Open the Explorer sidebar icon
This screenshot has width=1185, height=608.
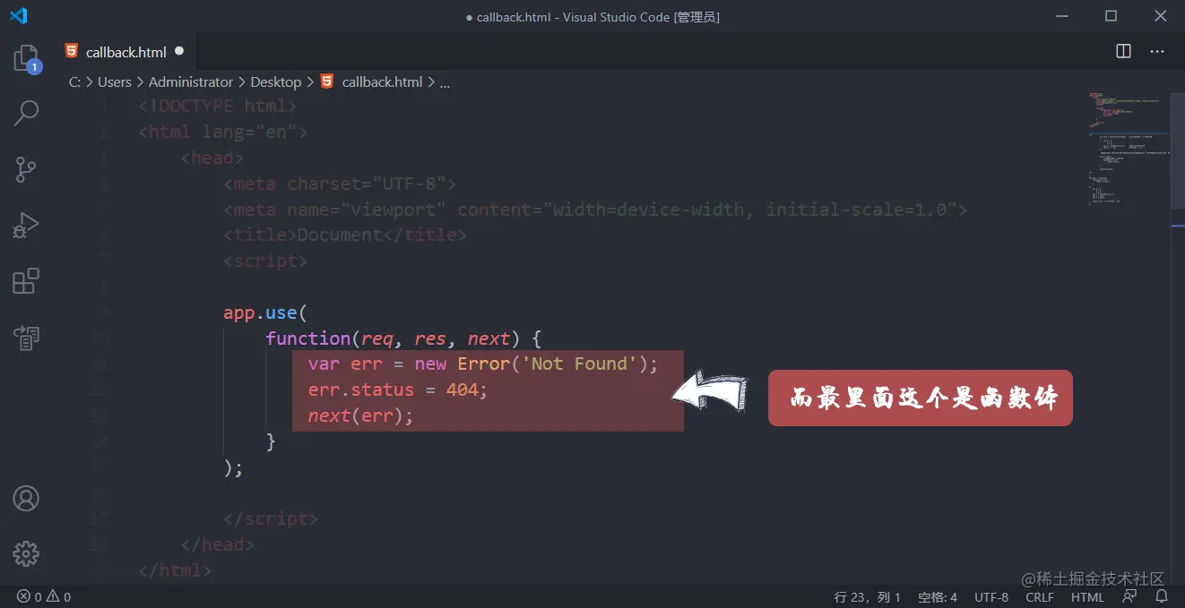click(26, 56)
